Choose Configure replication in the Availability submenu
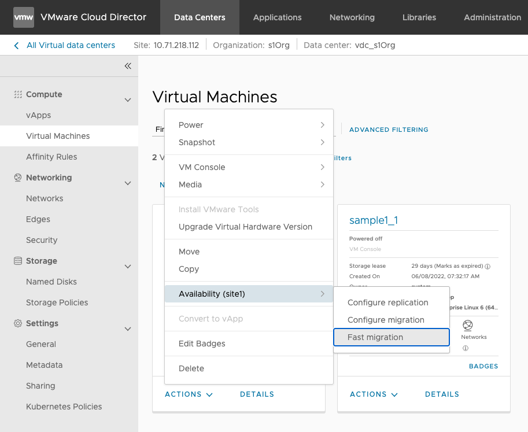The width and height of the screenshot is (528, 432). tap(387, 302)
